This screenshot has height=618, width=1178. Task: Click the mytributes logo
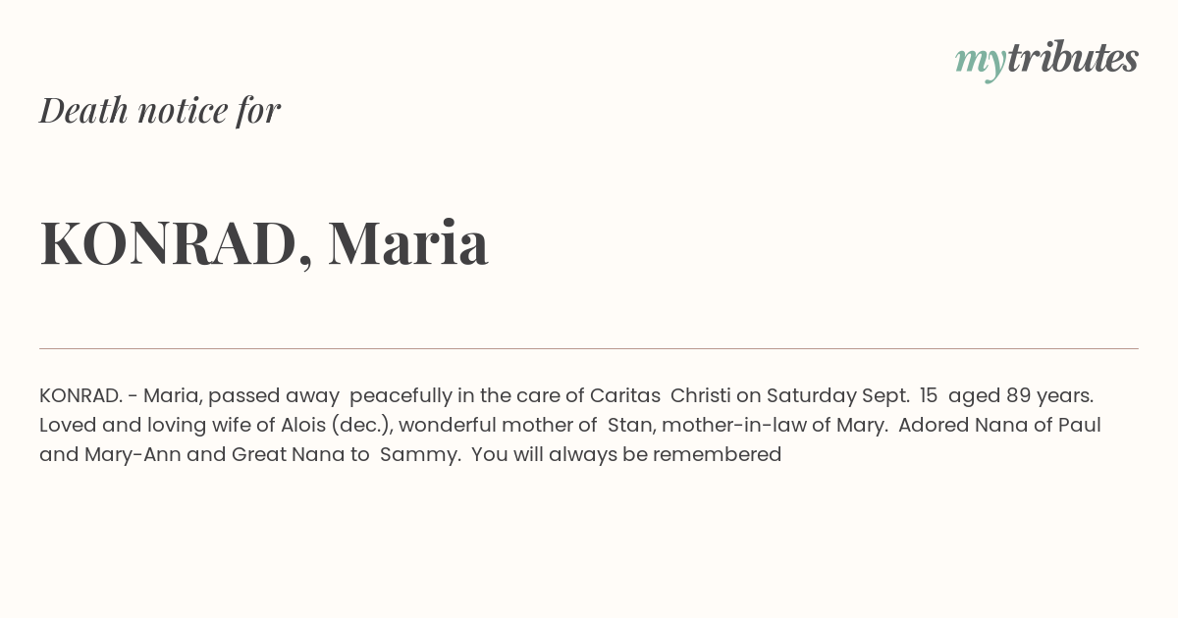click(x=1046, y=59)
